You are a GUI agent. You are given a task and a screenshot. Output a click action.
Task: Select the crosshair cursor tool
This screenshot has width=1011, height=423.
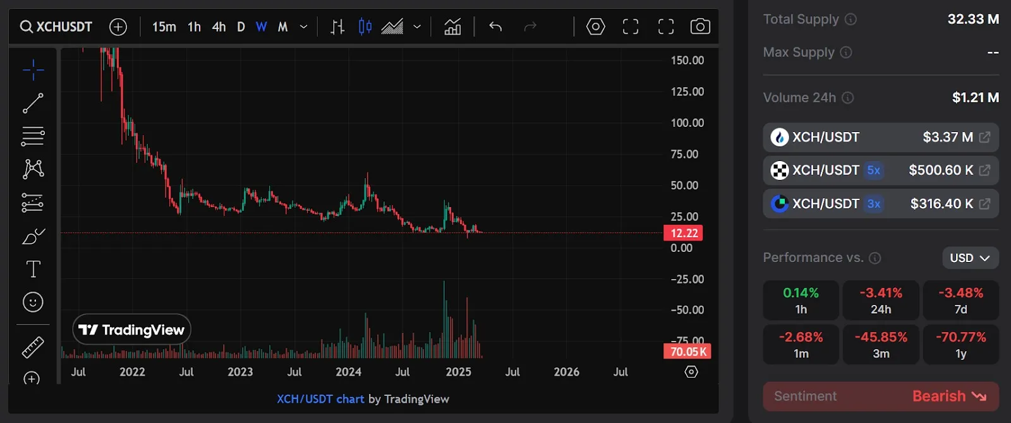(x=33, y=69)
